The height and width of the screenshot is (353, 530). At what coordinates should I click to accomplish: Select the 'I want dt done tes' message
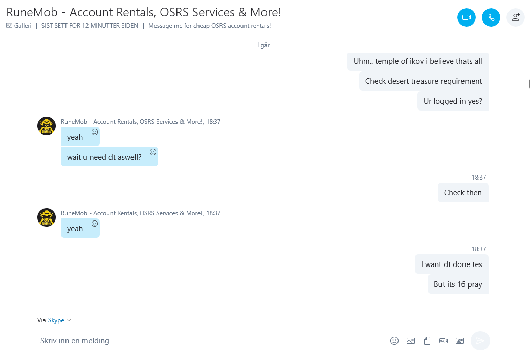point(452,264)
